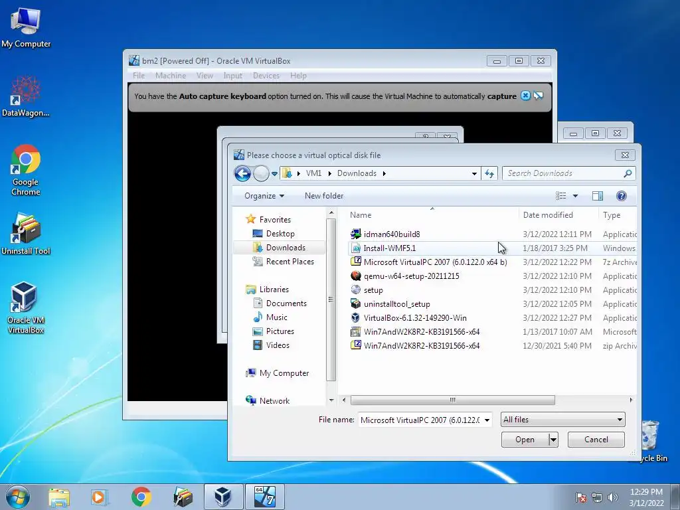
Task: Click the navigation pane vertical scrollbar
Action: click(331, 299)
